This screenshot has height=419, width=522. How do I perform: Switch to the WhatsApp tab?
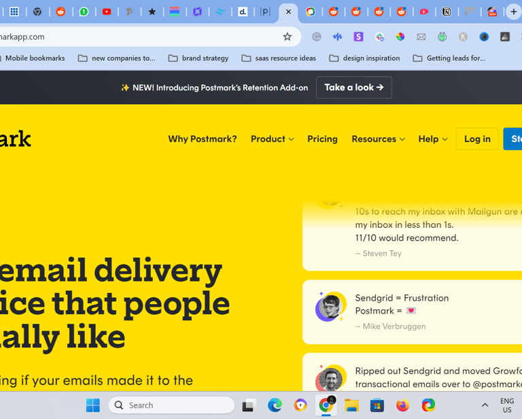pos(84,12)
